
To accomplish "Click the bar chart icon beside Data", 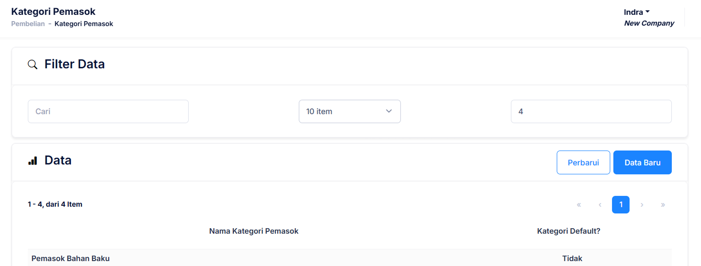I will coord(32,161).
